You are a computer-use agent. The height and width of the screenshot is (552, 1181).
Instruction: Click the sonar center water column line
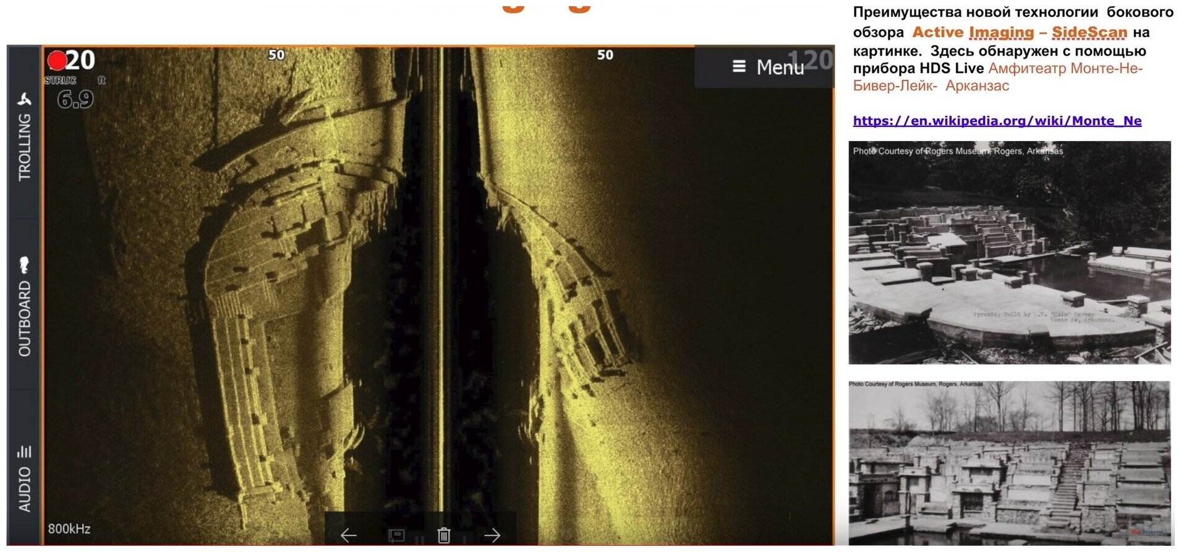click(x=441, y=278)
